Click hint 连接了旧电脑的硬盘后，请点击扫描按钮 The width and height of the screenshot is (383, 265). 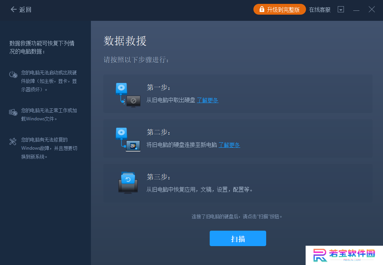(x=237, y=216)
